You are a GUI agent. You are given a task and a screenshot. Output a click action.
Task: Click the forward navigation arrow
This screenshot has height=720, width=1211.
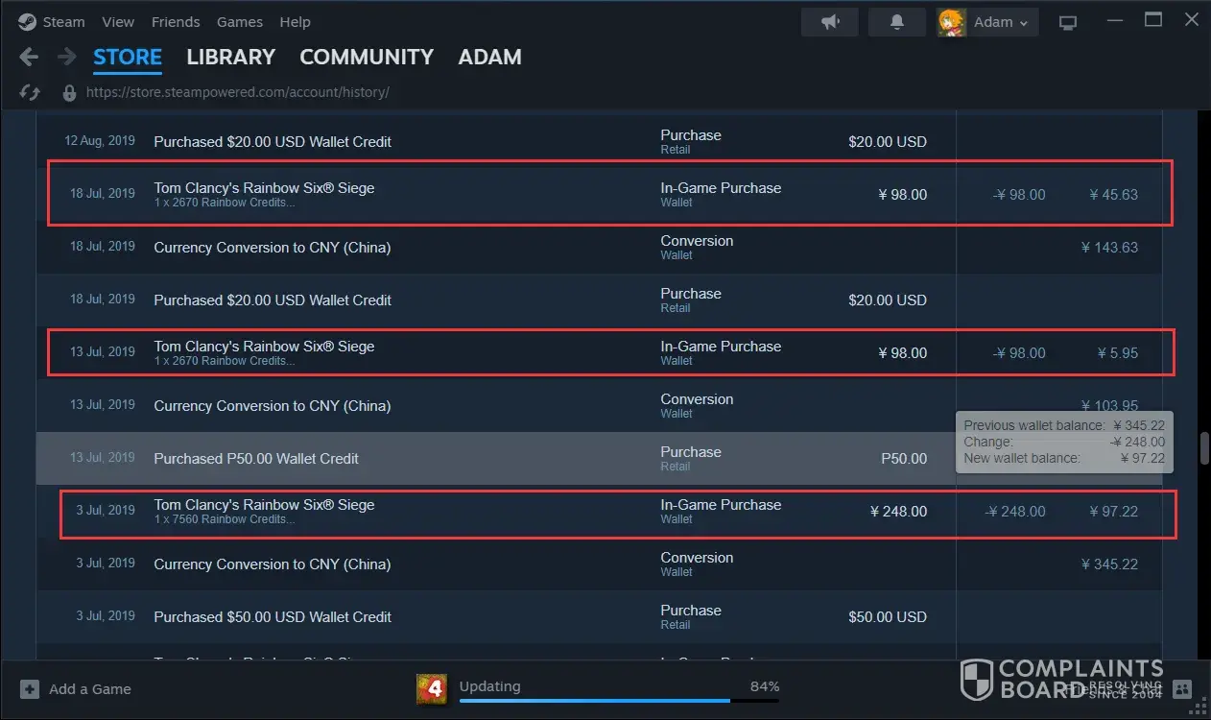tap(66, 58)
